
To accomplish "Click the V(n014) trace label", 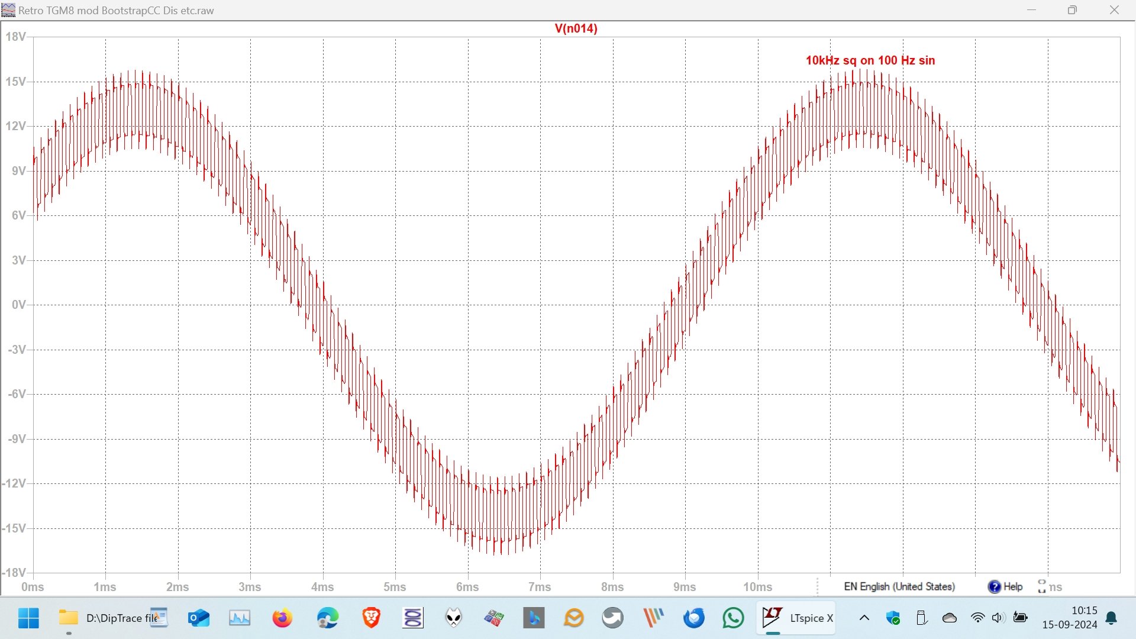I will [576, 28].
